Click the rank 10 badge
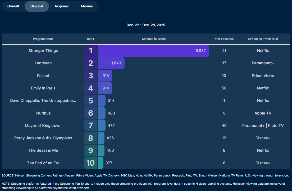Viewport: 292px width, 191px height. coord(91,163)
